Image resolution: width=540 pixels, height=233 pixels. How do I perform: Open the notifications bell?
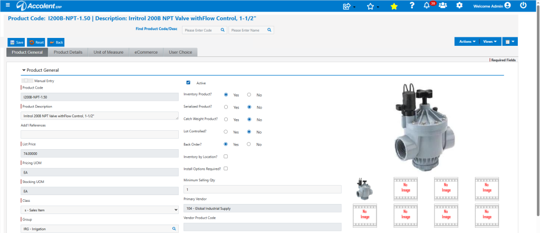click(427, 5)
